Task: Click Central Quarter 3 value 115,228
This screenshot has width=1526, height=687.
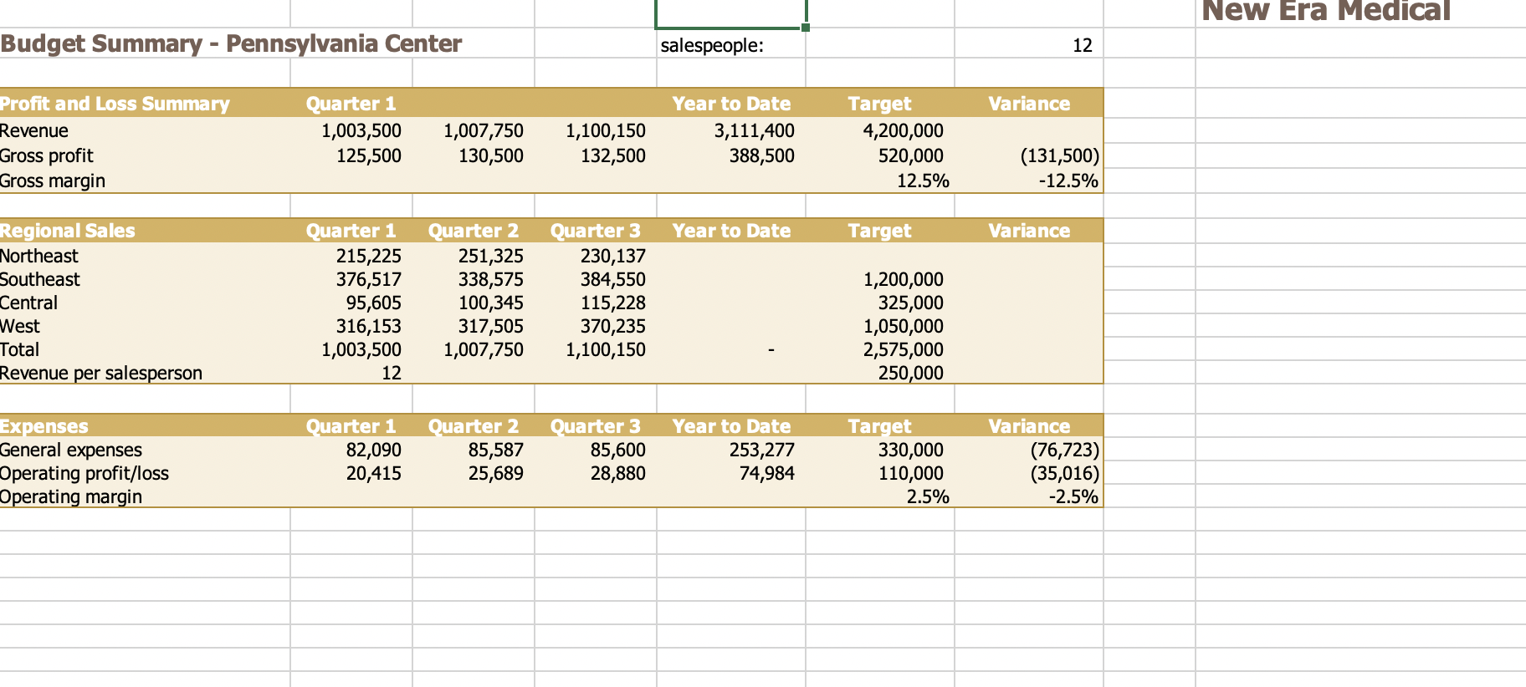Action: click(613, 303)
